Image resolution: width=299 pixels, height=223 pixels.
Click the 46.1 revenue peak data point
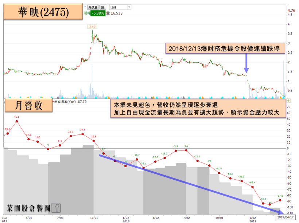(16, 121)
